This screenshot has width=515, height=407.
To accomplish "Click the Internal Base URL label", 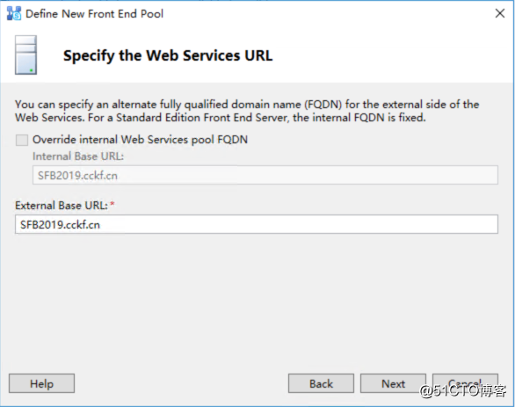I will point(78,156).
